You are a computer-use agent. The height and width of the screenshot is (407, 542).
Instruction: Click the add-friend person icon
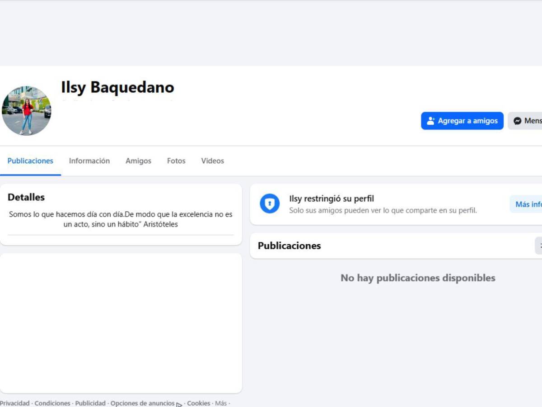pos(430,121)
